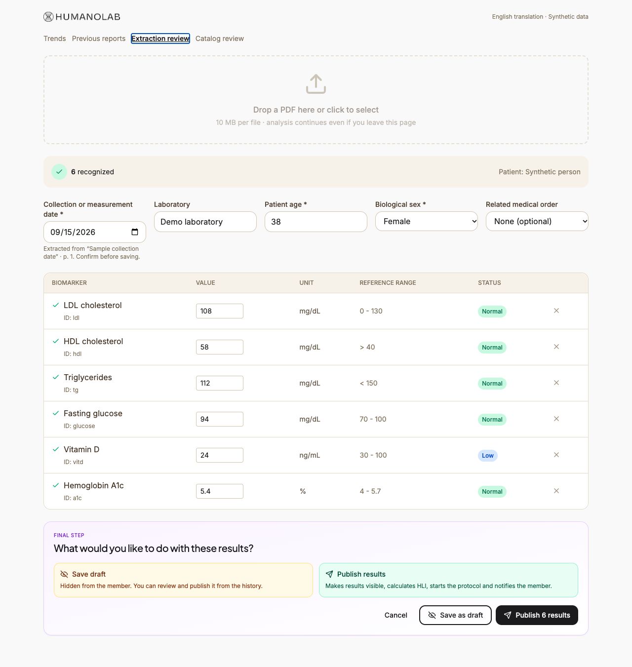Click the green check icon beside '6 recognized'
This screenshot has height=667, width=632.
tap(59, 172)
